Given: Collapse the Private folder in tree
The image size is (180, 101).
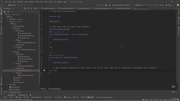Looking at the screenshot, I should (12, 29).
